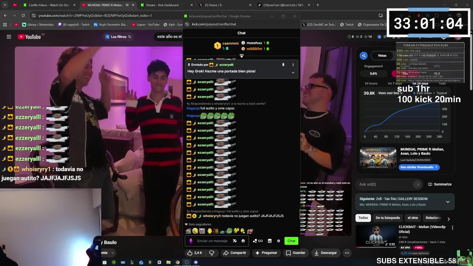Viewport: 473px width, 266px height.
Task: Save video with Guardar button
Action: tap(296, 253)
